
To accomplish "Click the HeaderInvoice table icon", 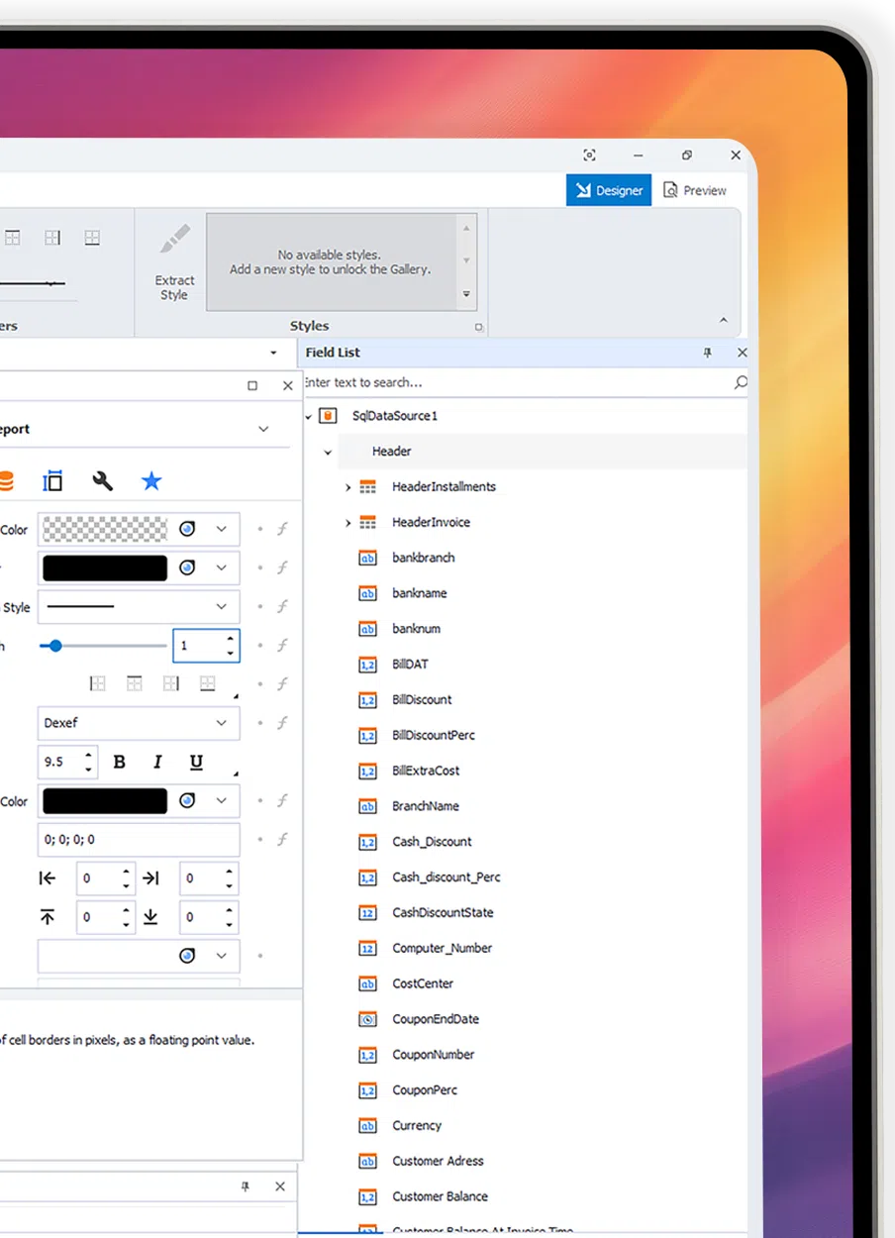I will coord(367,523).
